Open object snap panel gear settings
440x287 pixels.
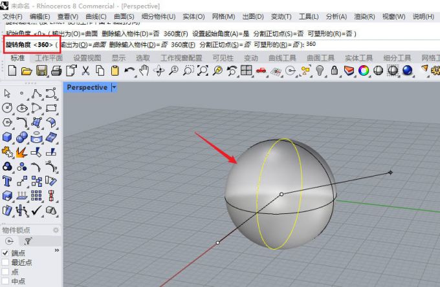click(56, 230)
